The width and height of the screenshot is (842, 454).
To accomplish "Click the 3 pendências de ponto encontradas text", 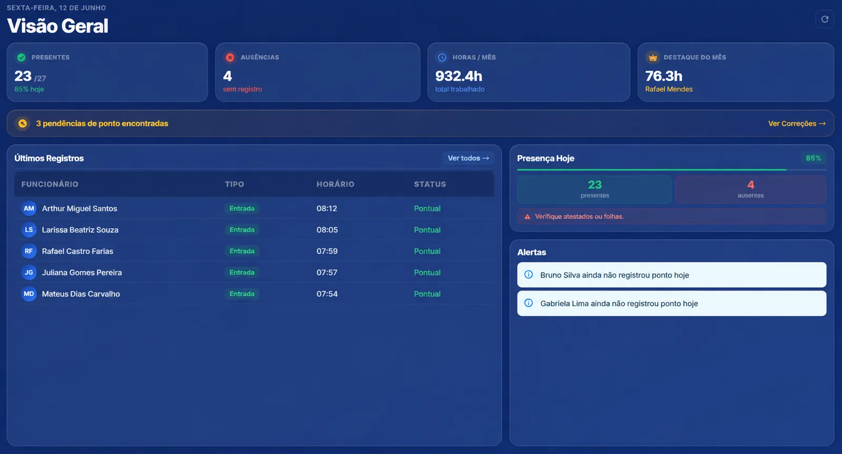I will [x=102, y=124].
